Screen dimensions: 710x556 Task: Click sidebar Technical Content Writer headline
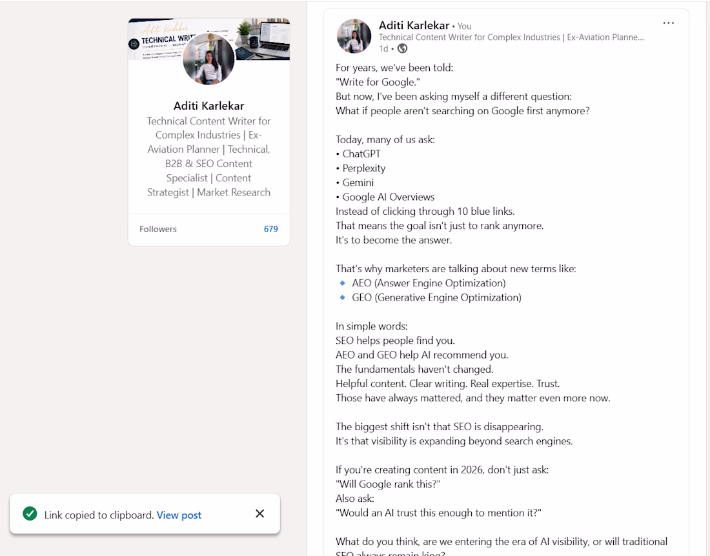pos(208,157)
